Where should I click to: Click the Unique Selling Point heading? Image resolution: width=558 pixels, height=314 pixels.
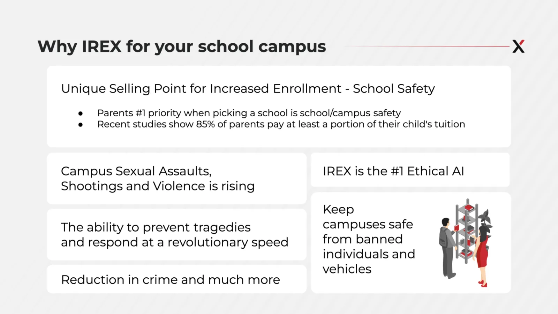(248, 88)
